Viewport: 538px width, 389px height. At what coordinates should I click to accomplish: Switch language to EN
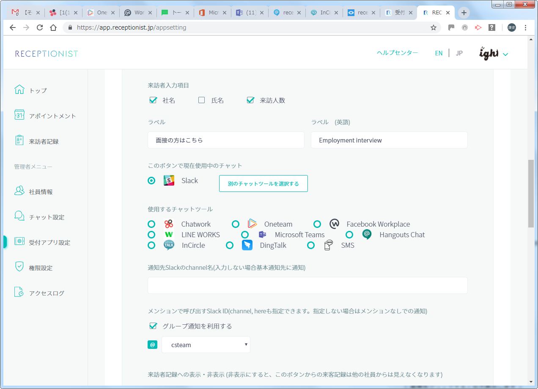(x=439, y=53)
